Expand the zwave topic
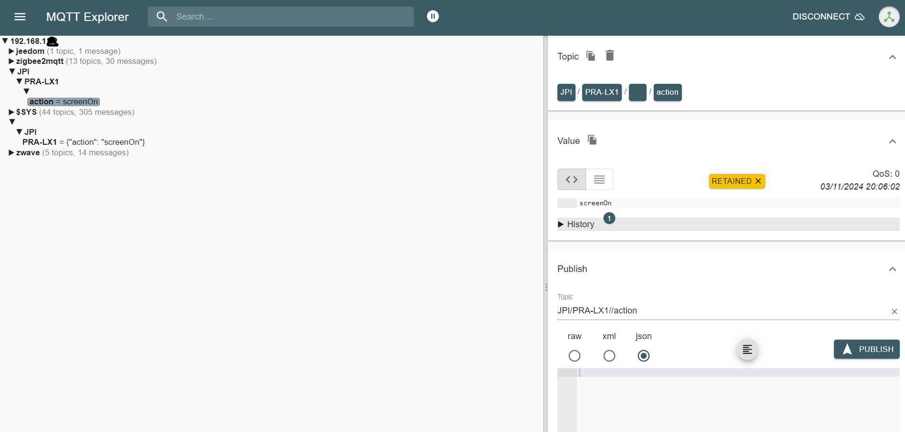The image size is (905, 432). (x=11, y=152)
